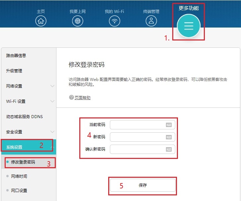241x201 pixels.
Task: Open 升级管理 in the sidebar
Action: [x=14, y=71]
